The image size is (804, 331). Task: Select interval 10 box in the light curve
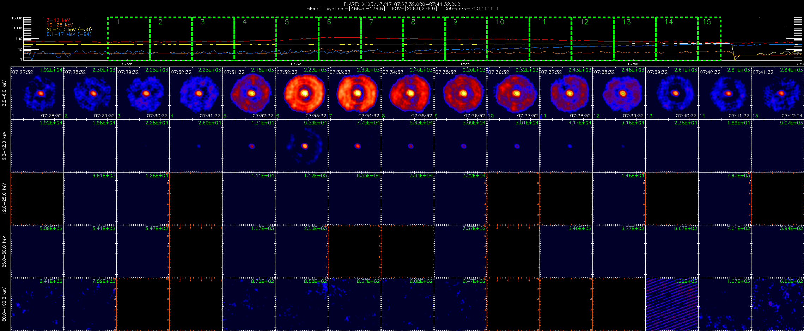pos(508,38)
